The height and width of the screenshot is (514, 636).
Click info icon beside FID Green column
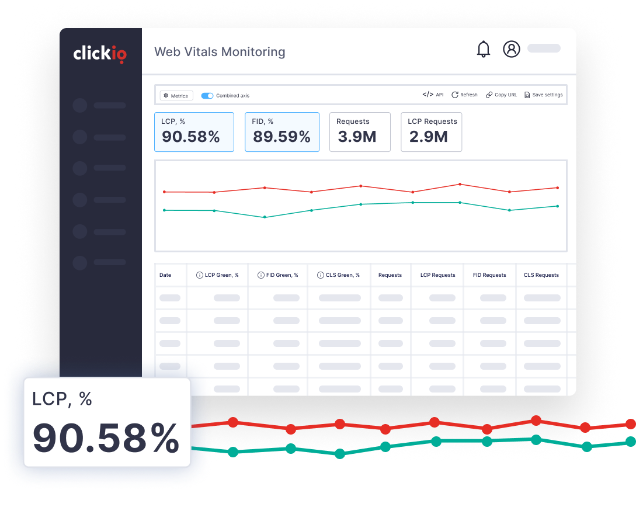tap(260, 275)
